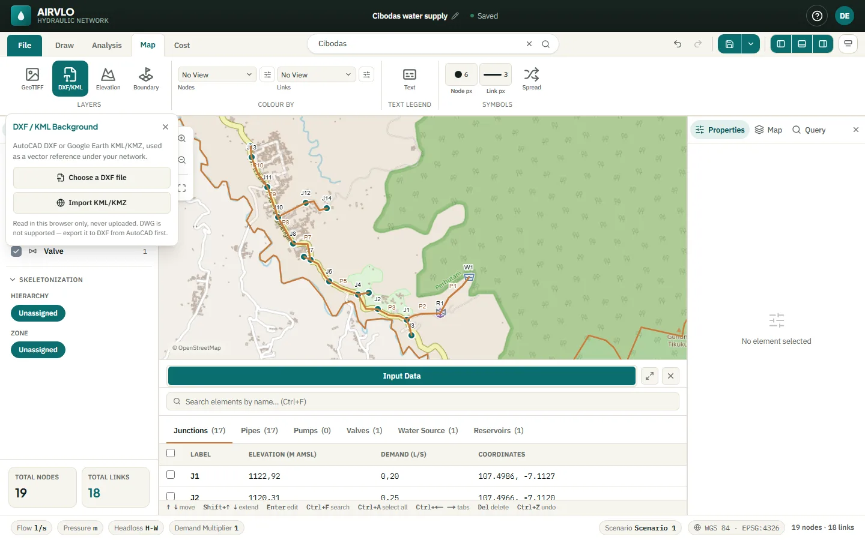This screenshot has width=865, height=540.
Task: Open the Draw ribbon tab
Action: [64, 46]
